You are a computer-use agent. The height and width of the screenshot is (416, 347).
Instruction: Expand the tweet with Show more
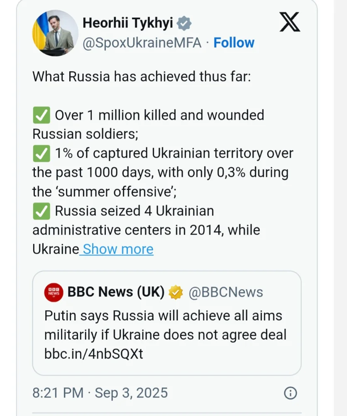tap(118, 249)
